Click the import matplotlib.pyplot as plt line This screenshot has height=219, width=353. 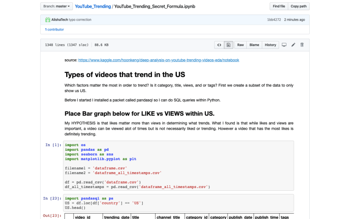[101, 159]
